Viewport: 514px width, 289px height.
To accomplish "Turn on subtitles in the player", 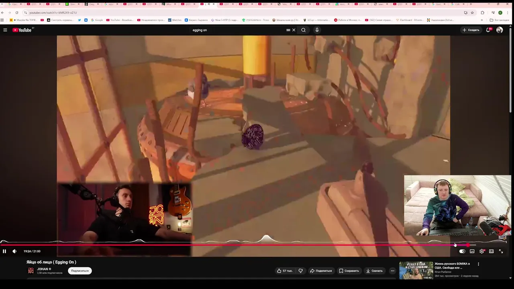I will point(472,251).
